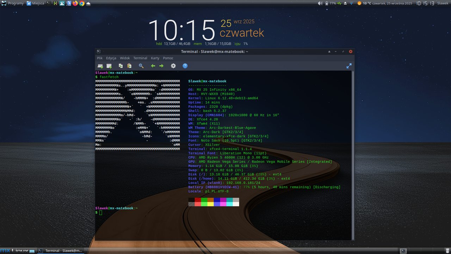Click the MX Linux logo button

tap(14, 251)
